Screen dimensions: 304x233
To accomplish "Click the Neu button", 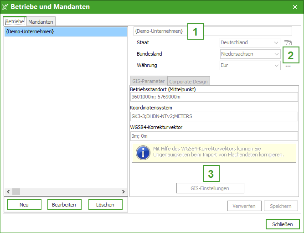I will coord(24,205).
